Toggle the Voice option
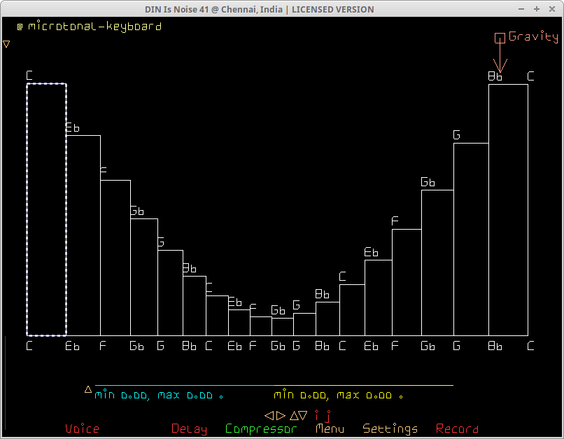The height and width of the screenshot is (439, 564). [82, 428]
